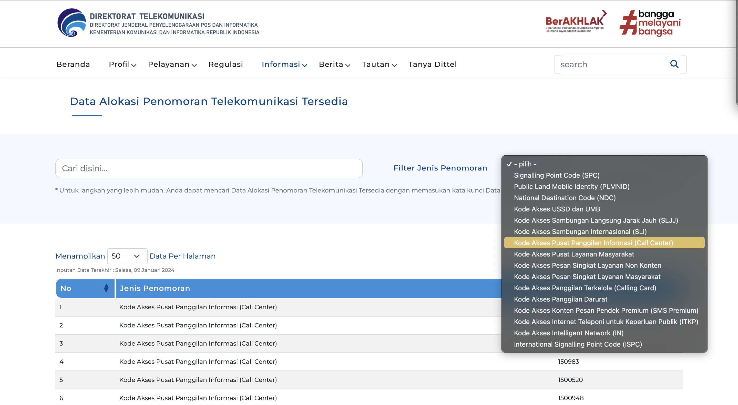The image size is (738, 405).
Task: Select the '- pilih -' option
Action: pos(604,164)
